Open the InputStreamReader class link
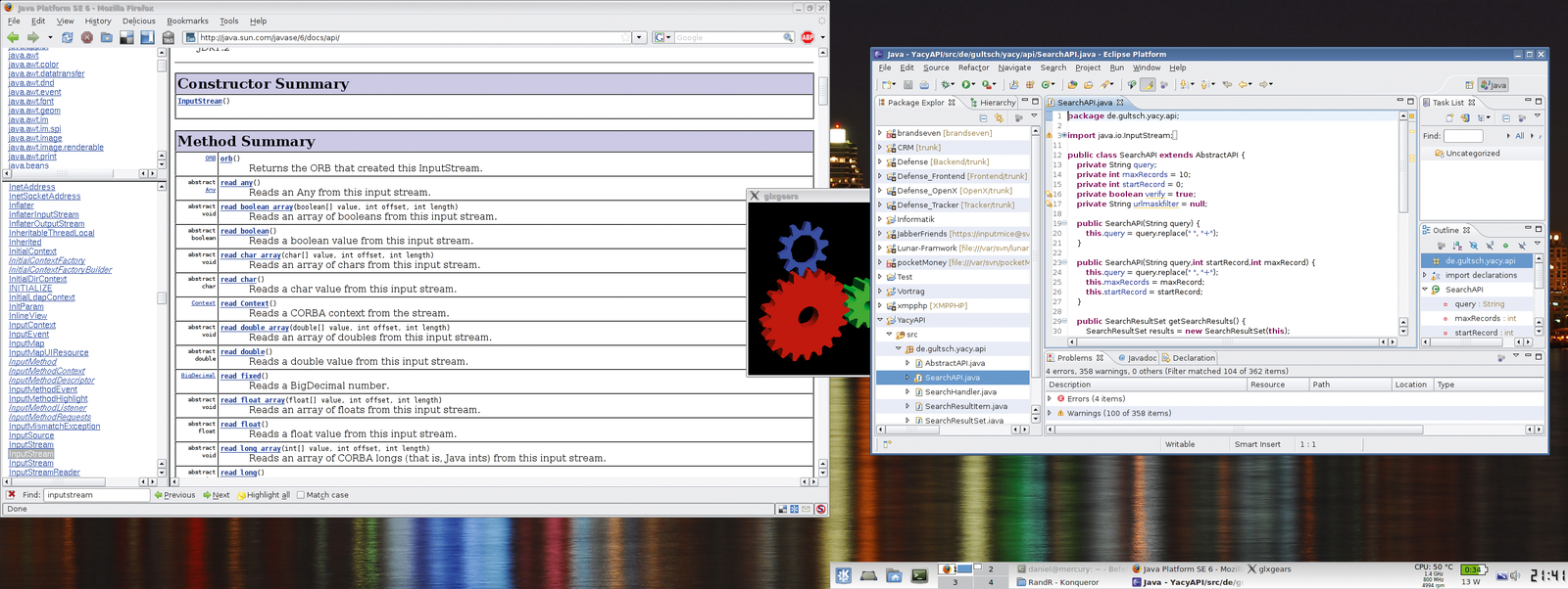Screen dimensions: 1568x589 (x=44, y=473)
